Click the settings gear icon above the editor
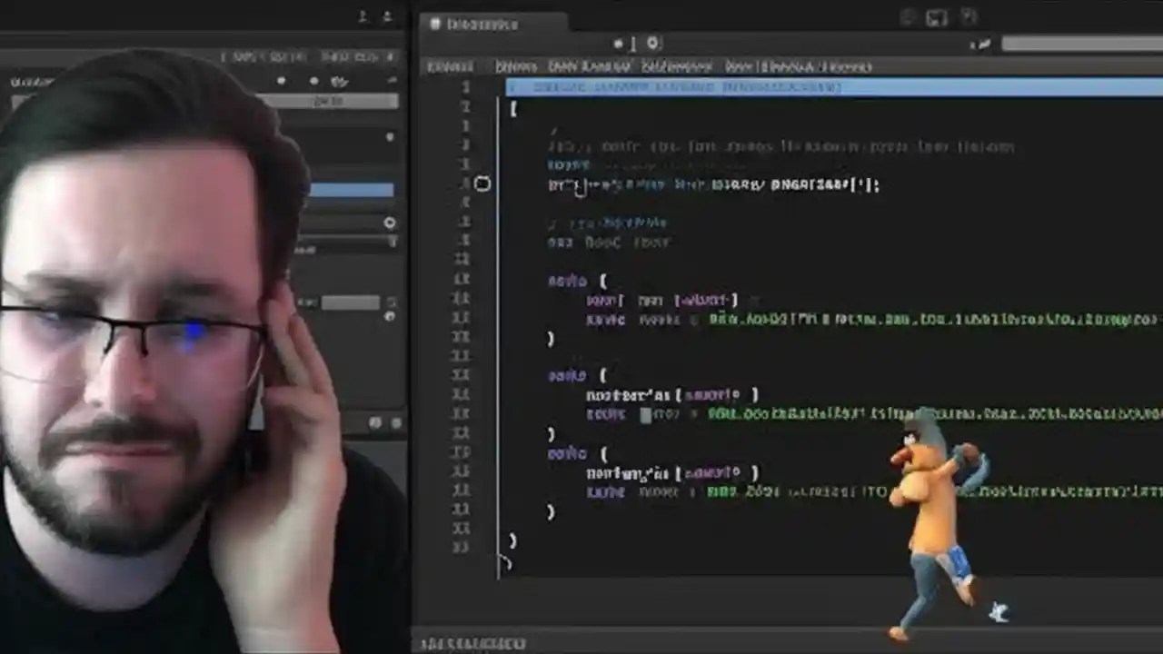This screenshot has width=1163, height=654. (x=652, y=43)
